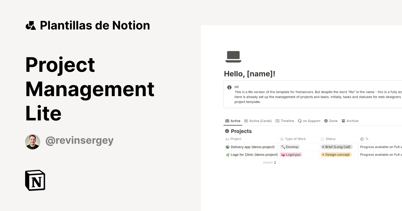Click the Plantillas de Notion logo icon

click(31, 25)
